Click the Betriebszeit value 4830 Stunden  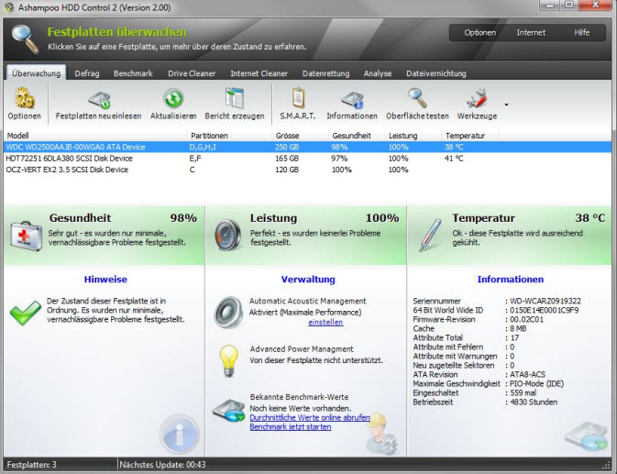(534, 402)
